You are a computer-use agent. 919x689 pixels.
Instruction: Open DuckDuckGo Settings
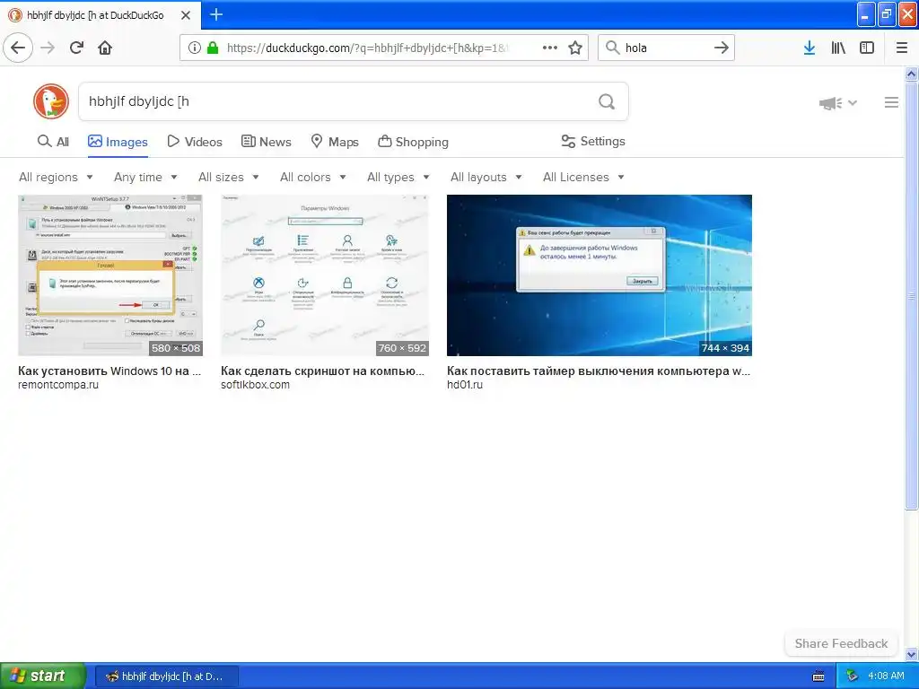pos(593,141)
